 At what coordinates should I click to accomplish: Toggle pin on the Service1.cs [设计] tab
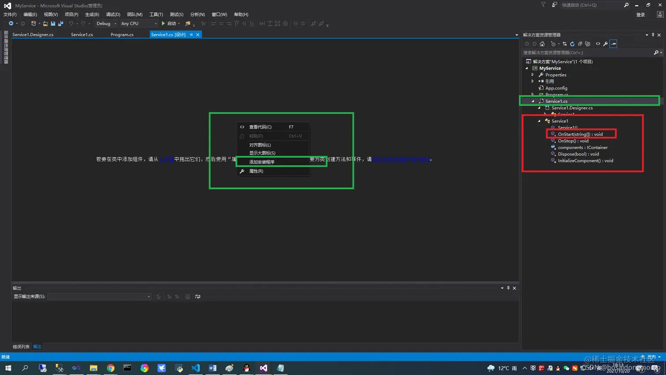tap(191, 34)
